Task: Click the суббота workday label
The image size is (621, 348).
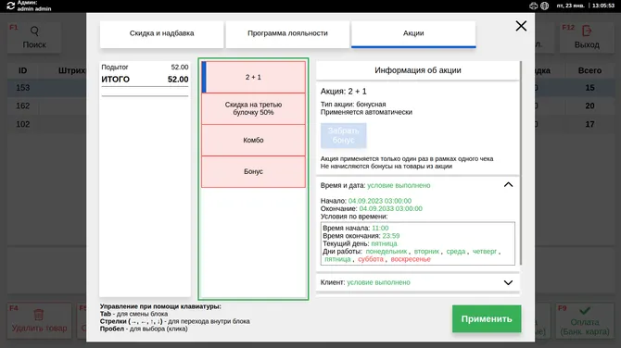Action: 371,259
